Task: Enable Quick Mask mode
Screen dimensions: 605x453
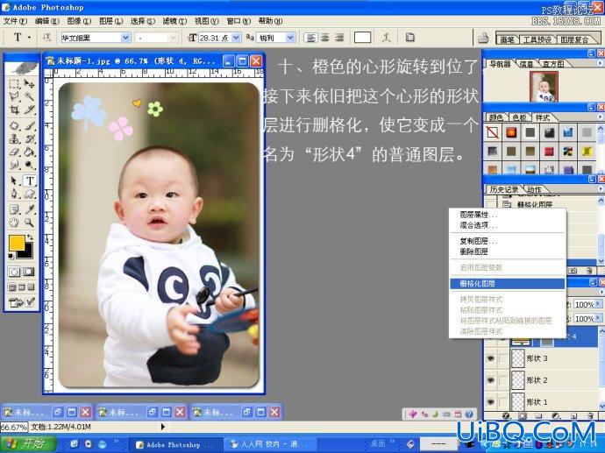Action: 28,273
